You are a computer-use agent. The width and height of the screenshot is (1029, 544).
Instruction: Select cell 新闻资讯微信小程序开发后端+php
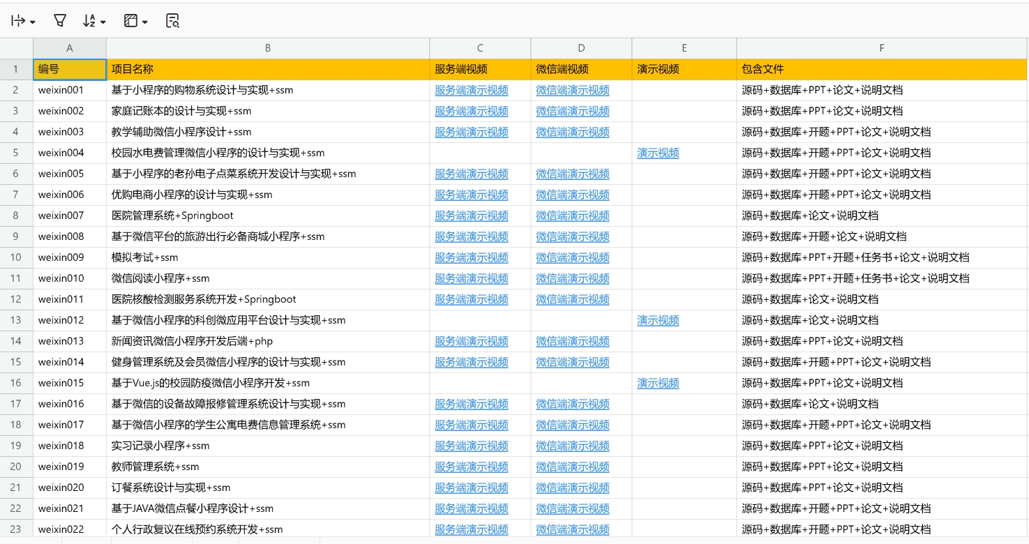click(x=268, y=341)
